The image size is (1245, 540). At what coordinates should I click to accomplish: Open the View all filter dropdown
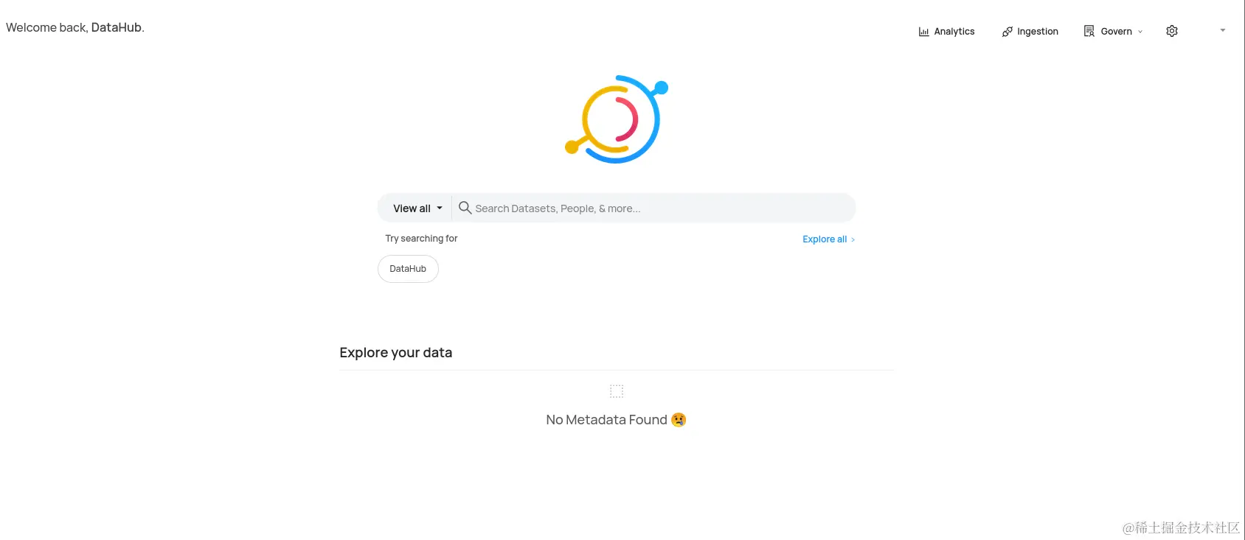pyautogui.click(x=417, y=208)
